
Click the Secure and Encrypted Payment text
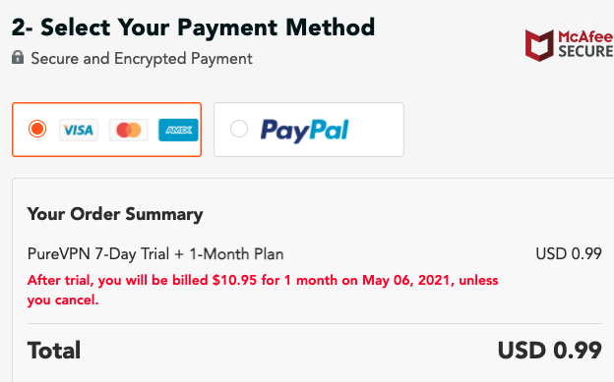pos(142,59)
